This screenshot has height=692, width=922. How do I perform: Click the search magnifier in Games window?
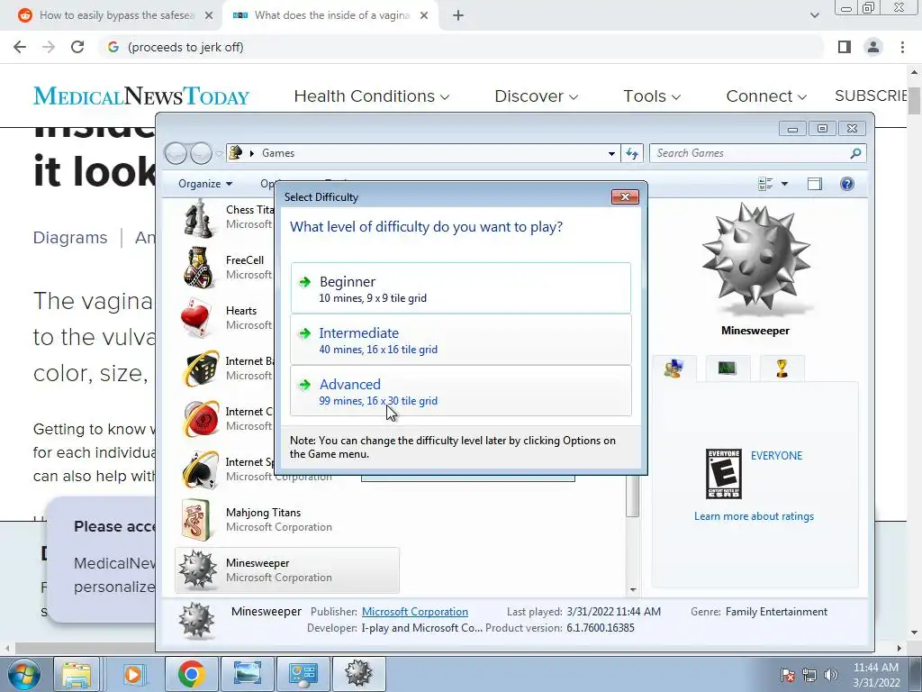(855, 153)
